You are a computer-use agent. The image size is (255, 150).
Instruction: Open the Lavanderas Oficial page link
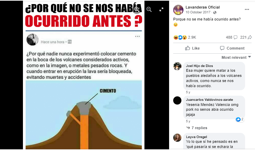203,7
